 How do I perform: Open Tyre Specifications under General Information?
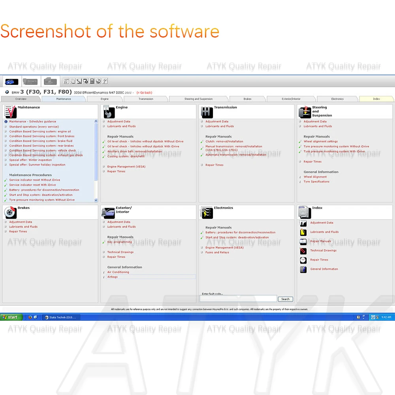pos(316,182)
